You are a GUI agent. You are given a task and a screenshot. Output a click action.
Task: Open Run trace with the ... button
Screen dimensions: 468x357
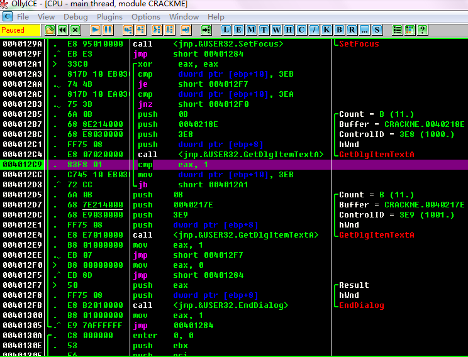364,30
